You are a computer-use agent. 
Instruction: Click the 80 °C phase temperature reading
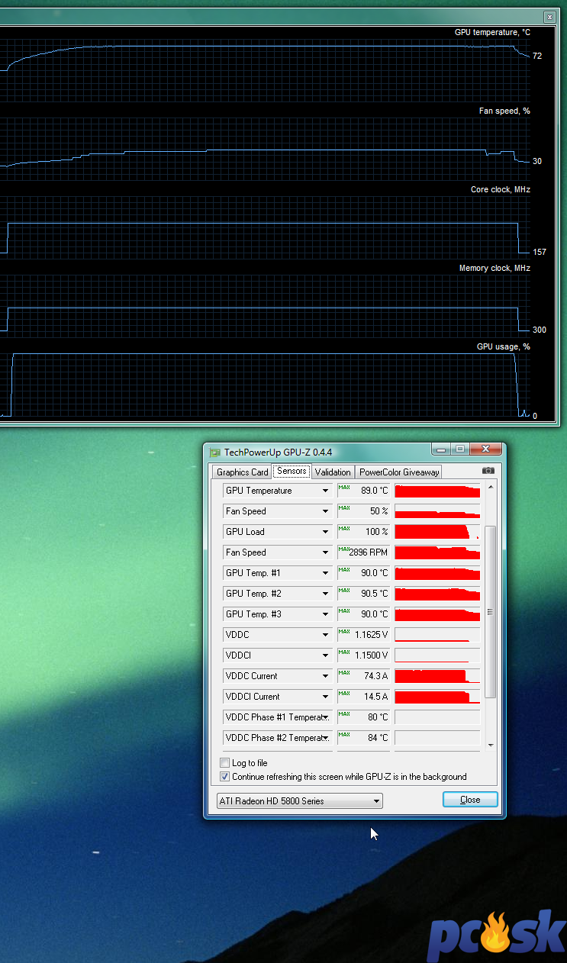tap(379, 717)
